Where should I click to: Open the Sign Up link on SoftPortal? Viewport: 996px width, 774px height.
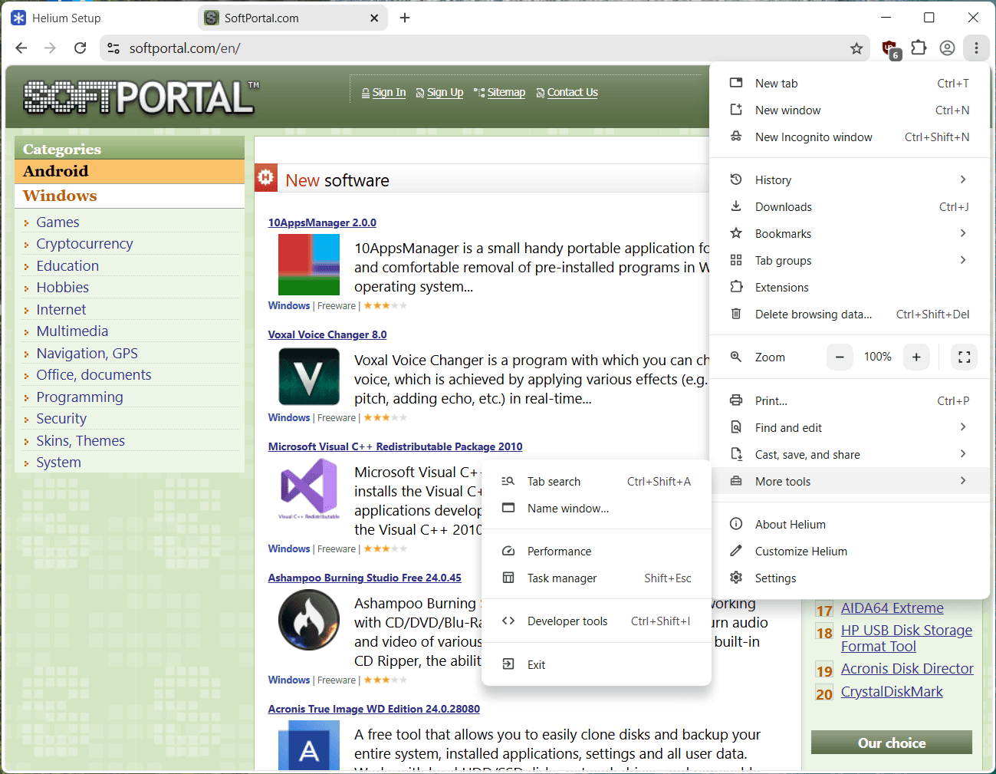coord(445,92)
